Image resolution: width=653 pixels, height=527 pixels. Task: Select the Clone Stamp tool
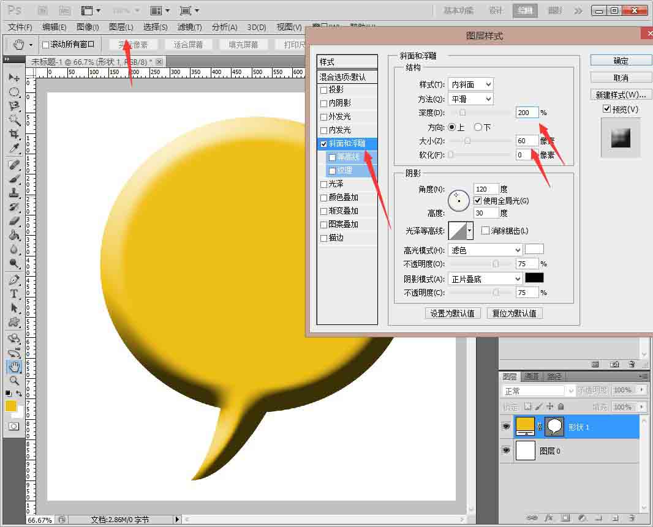click(x=14, y=193)
